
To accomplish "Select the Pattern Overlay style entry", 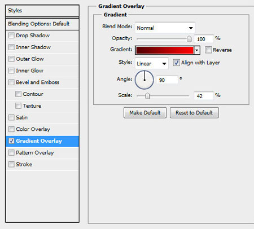I will pyautogui.click(x=42, y=153).
